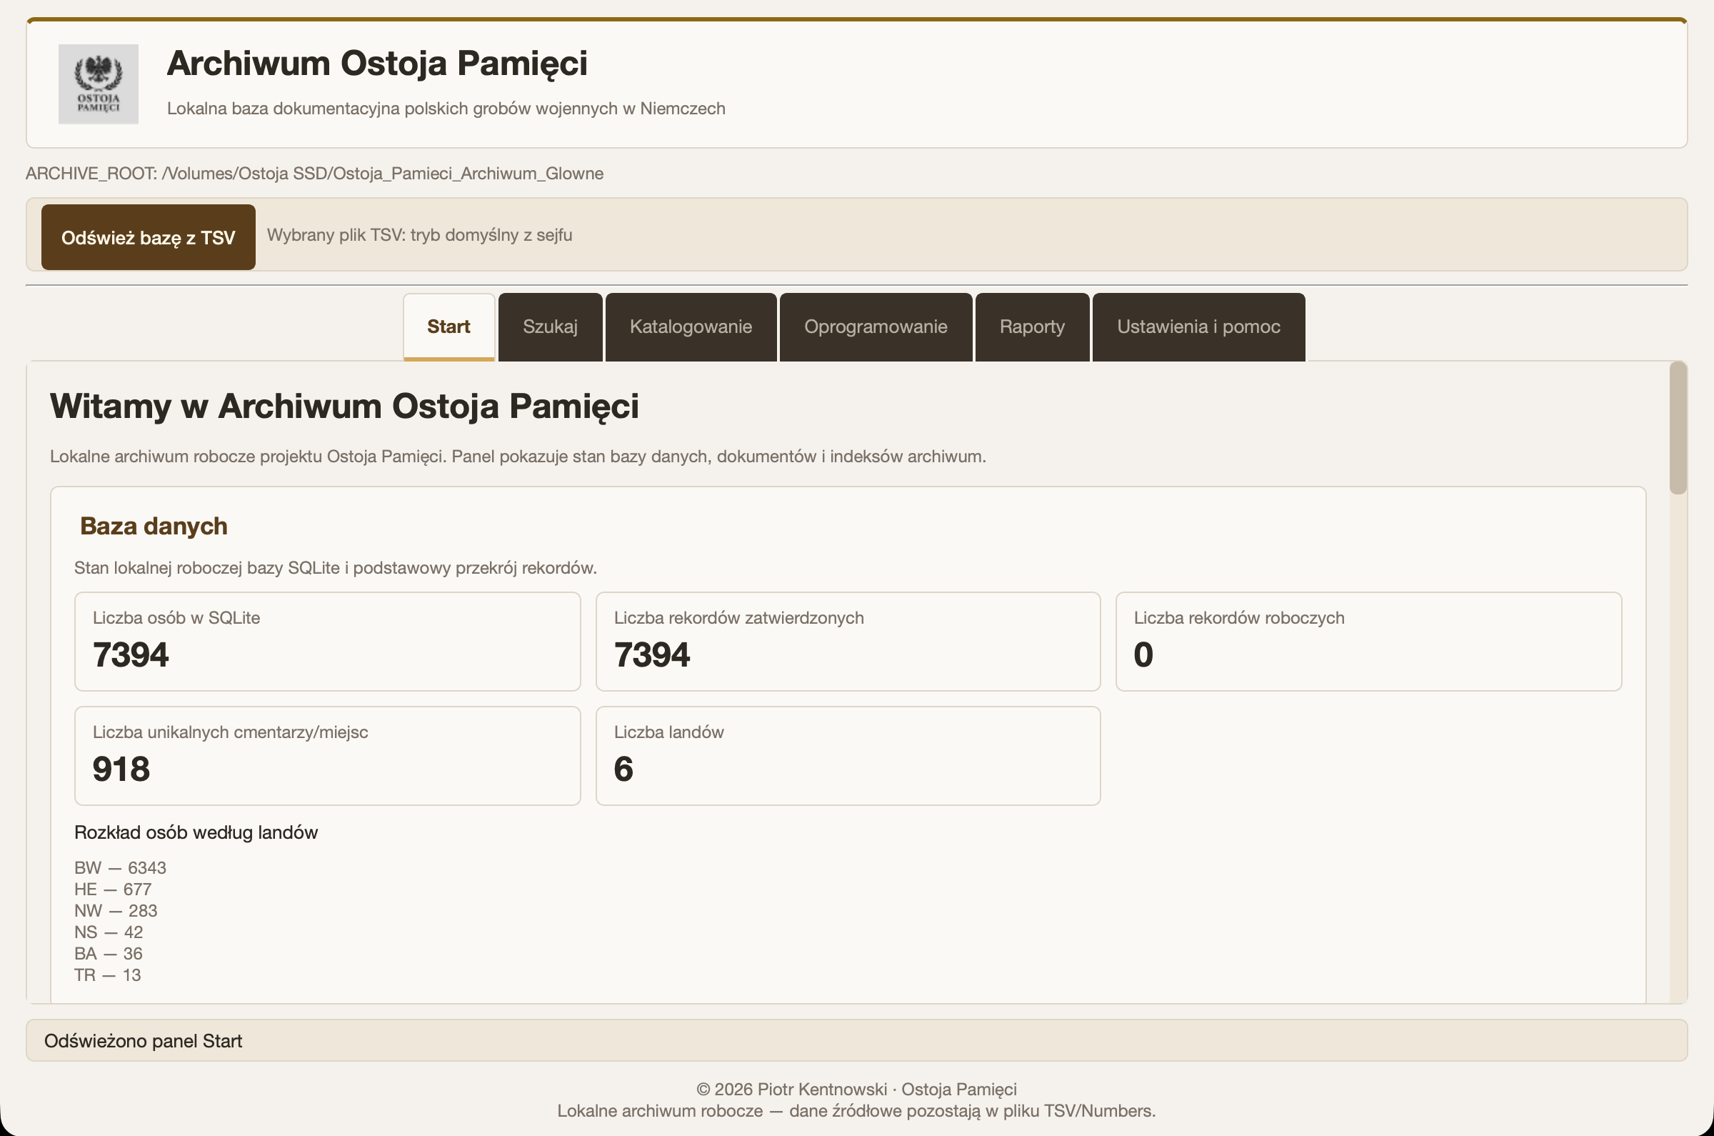Open the Ustawienia i pomoc tab
Screen dimensions: 1714x1136
(x=1198, y=327)
